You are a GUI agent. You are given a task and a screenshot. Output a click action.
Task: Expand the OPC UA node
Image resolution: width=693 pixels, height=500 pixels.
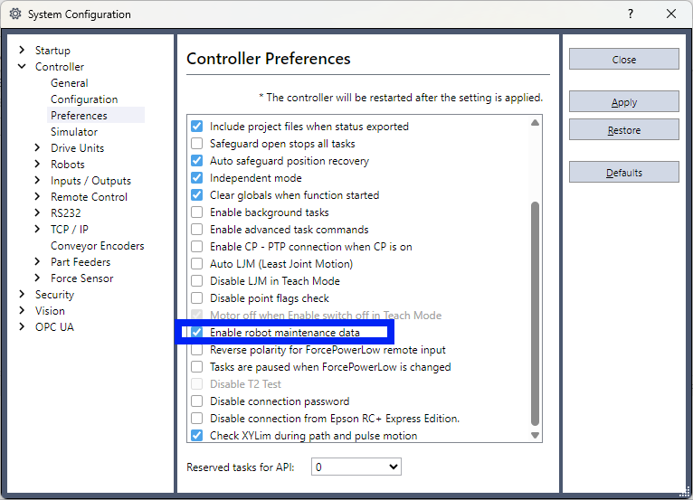(x=22, y=327)
